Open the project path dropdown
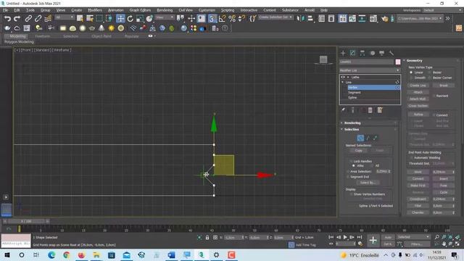464x261 pixels. point(420,18)
